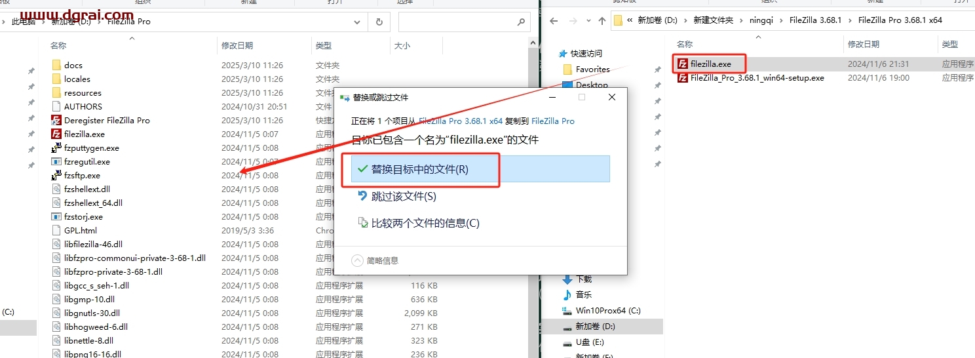The width and height of the screenshot is (975, 358).
Task: Go to FileZilla 3.68.1 breadcrumb
Action: point(816,20)
